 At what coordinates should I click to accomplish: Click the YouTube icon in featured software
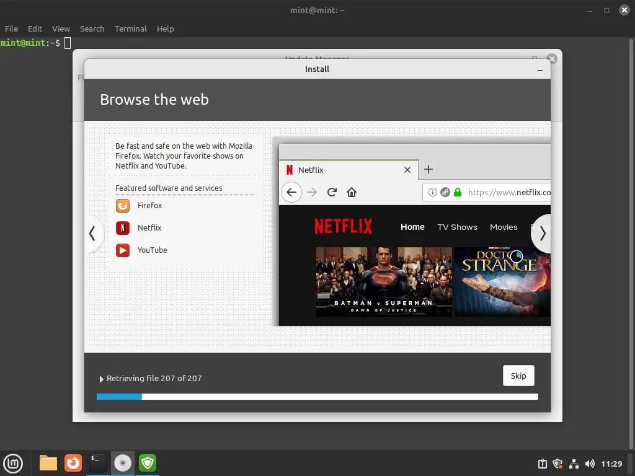coord(123,250)
